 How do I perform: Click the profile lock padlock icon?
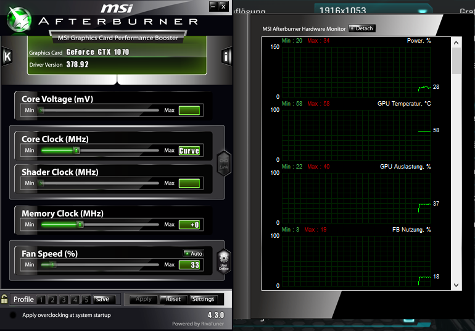[4, 299]
